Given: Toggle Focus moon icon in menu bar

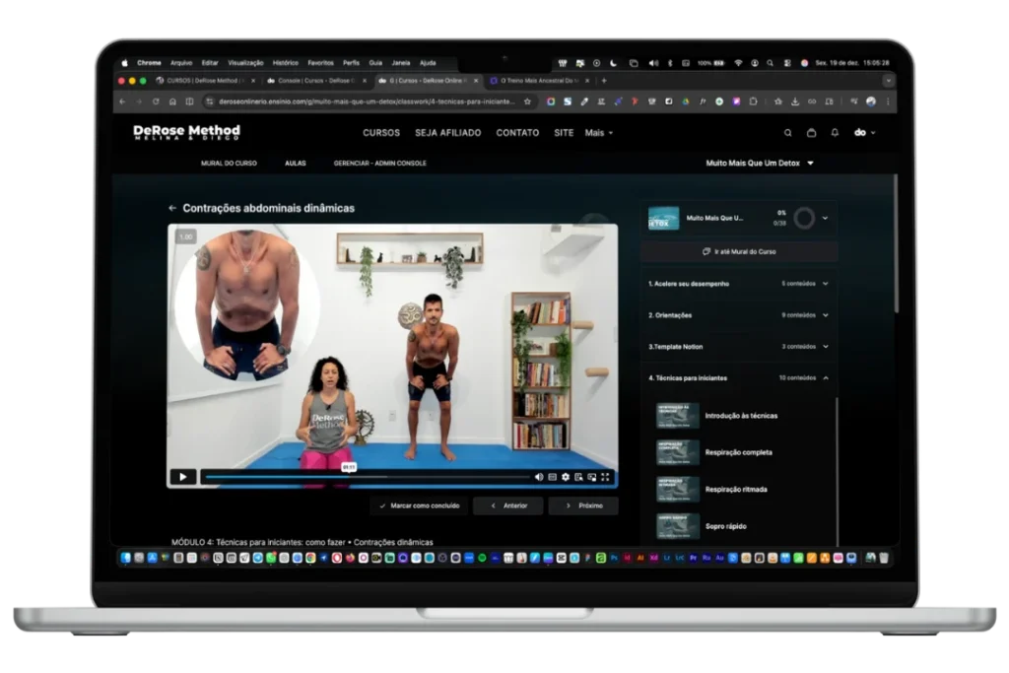Looking at the screenshot, I should coord(613,63).
